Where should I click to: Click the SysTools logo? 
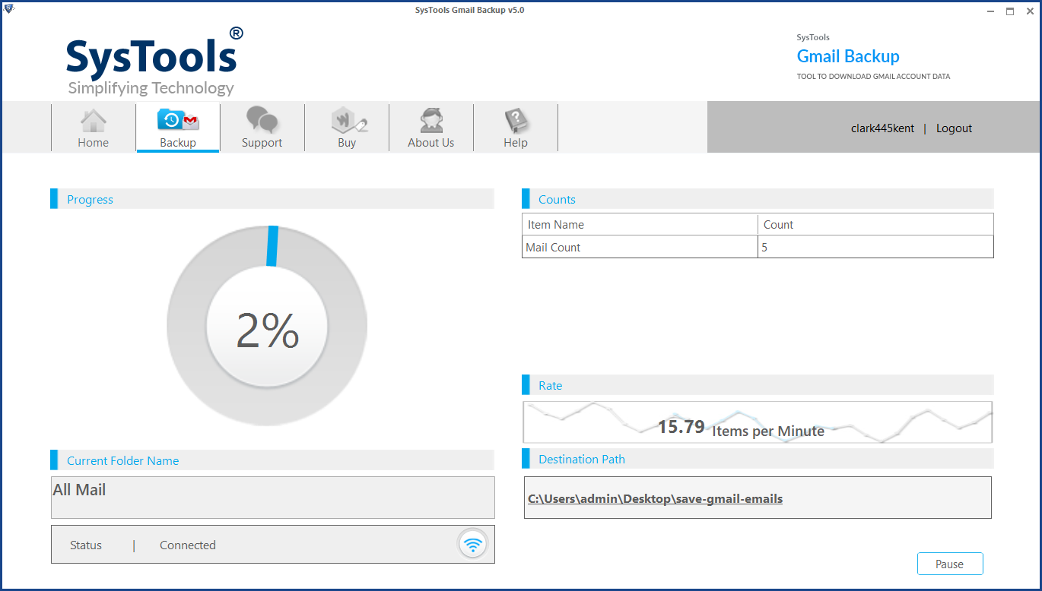[x=155, y=62]
